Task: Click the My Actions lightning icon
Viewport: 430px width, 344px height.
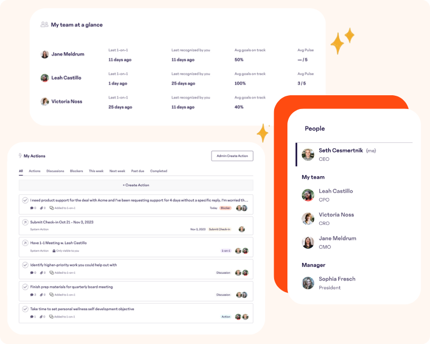Action: pos(20,156)
